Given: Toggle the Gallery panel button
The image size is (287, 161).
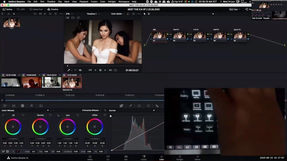Looking at the screenshot, I should coord(7,9).
